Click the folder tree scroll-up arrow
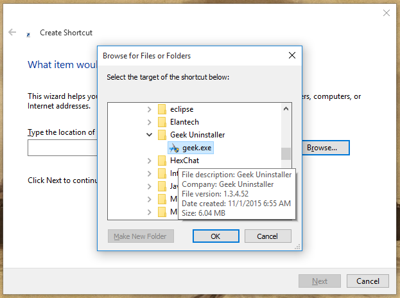Screen dimensions: 400x298 (x=286, y=108)
